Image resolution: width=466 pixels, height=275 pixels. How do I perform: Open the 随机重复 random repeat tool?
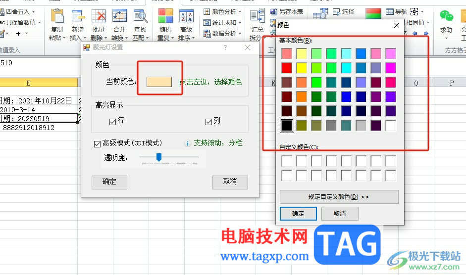[x=165, y=25]
